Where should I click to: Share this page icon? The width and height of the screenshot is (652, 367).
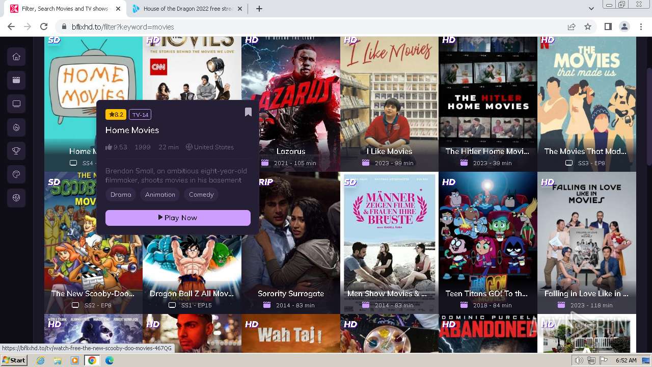tap(572, 27)
